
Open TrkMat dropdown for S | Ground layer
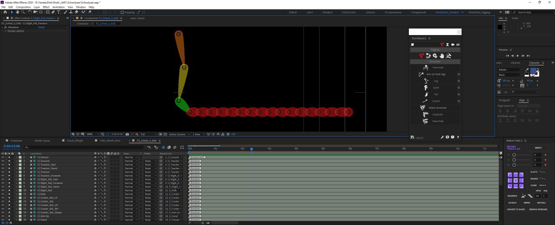click(x=150, y=161)
